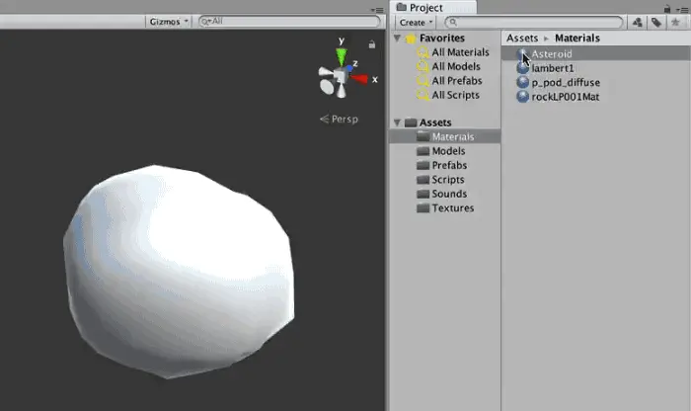This screenshot has height=411, width=691.
Task: Click the Scene view search field
Action: [289, 21]
